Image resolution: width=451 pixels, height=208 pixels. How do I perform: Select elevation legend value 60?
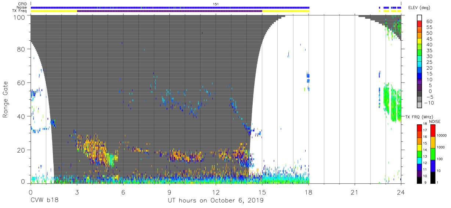pyautogui.click(x=429, y=21)
